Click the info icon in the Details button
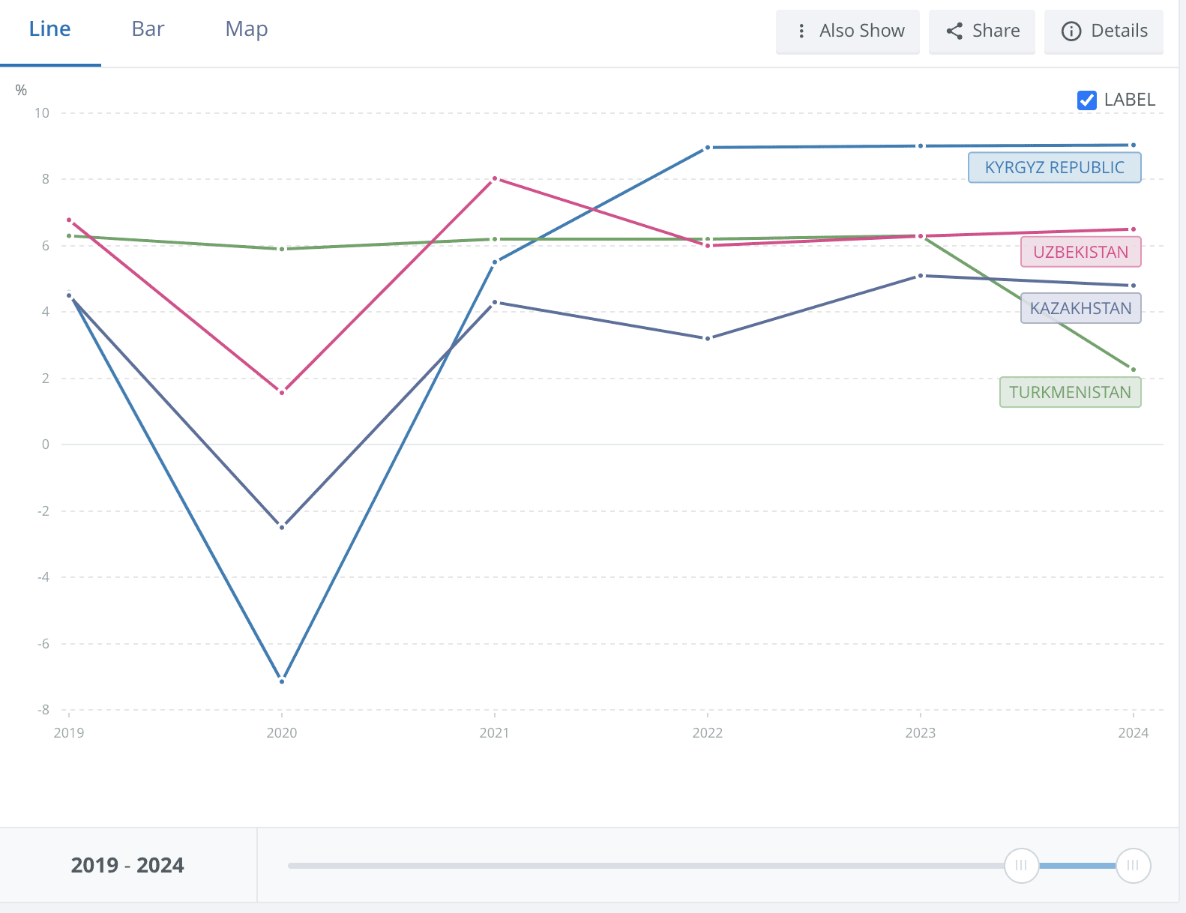1186x913 pixels. pos(1071,31)
